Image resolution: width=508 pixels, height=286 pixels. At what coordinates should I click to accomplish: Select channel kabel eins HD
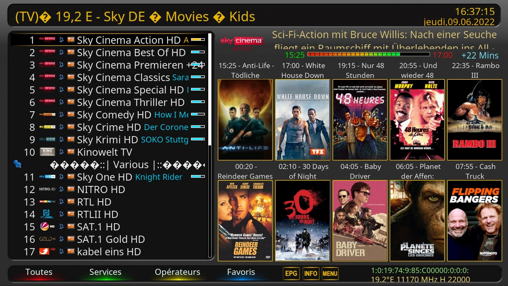pos(110,251)
